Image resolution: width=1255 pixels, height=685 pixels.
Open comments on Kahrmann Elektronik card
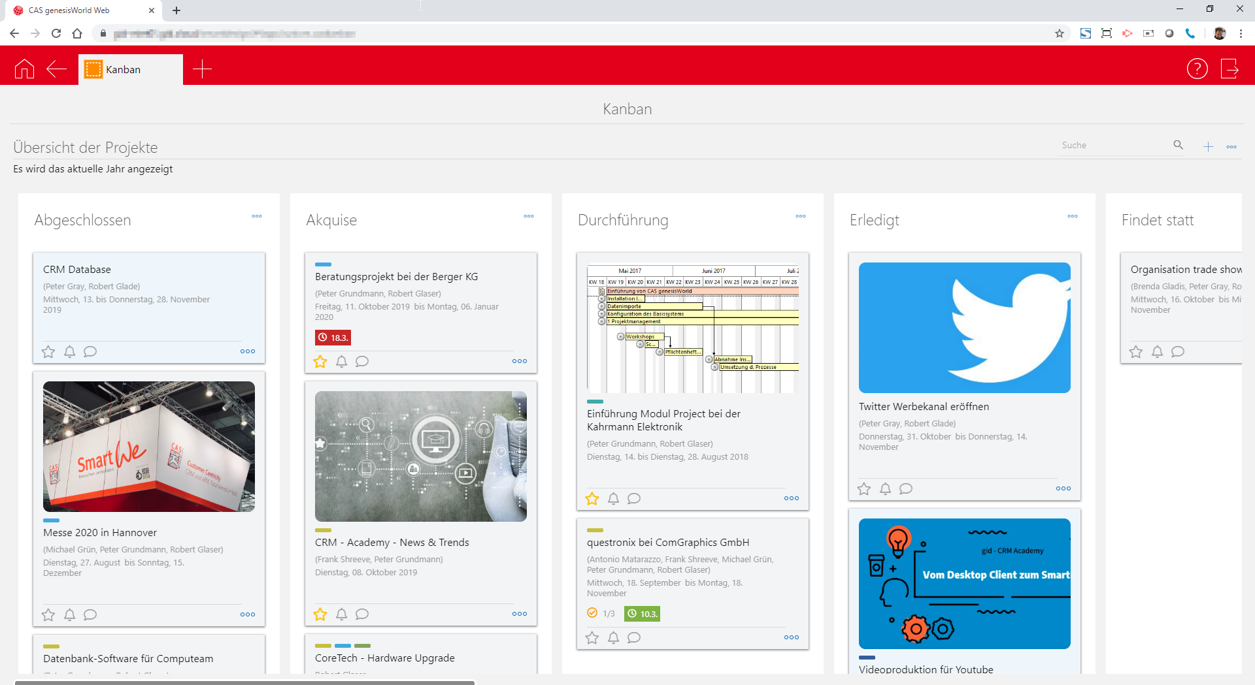click(634, 499)
